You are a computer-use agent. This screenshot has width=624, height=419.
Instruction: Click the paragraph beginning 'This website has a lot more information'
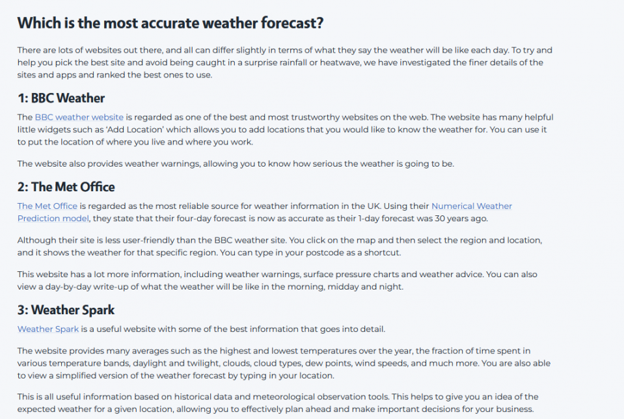point(277,280)
